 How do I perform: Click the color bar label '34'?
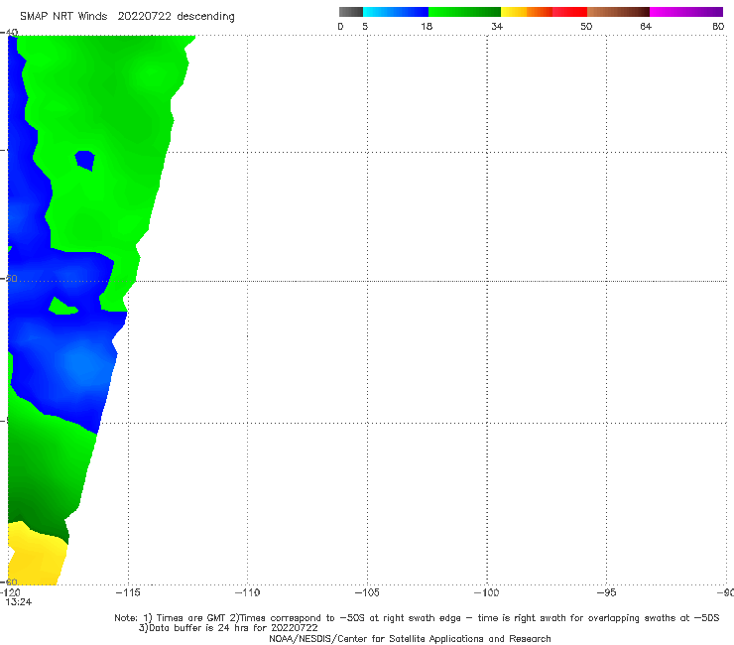click(497, 26)
